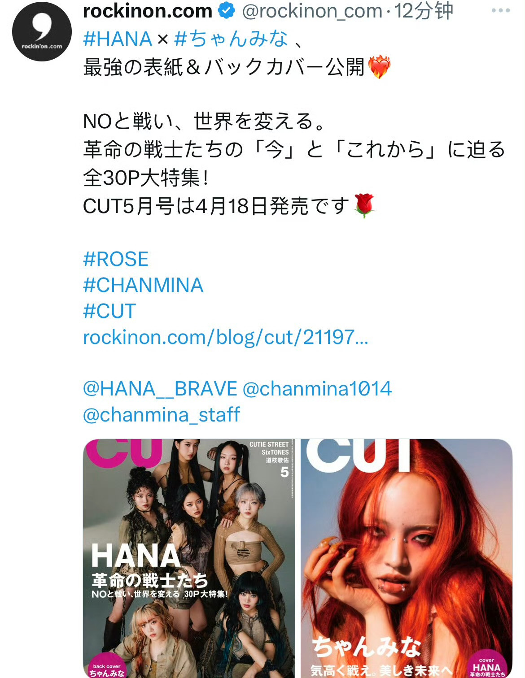Open the @chanmina1014 mention

pos(317,389)
